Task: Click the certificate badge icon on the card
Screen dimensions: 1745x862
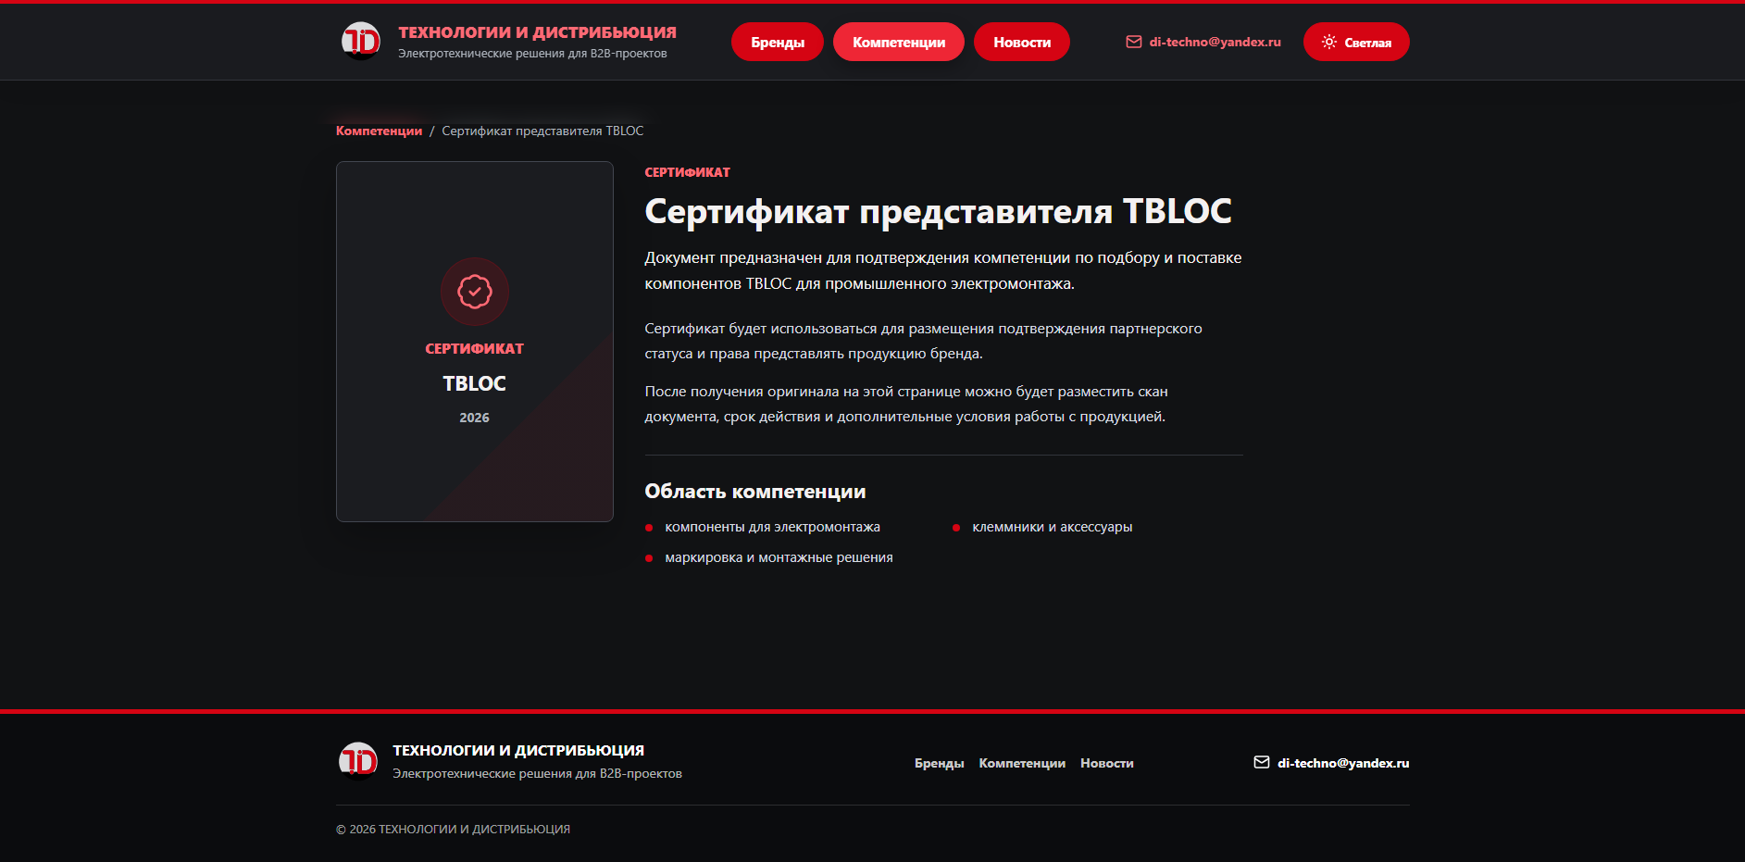Action: [474, 292]
